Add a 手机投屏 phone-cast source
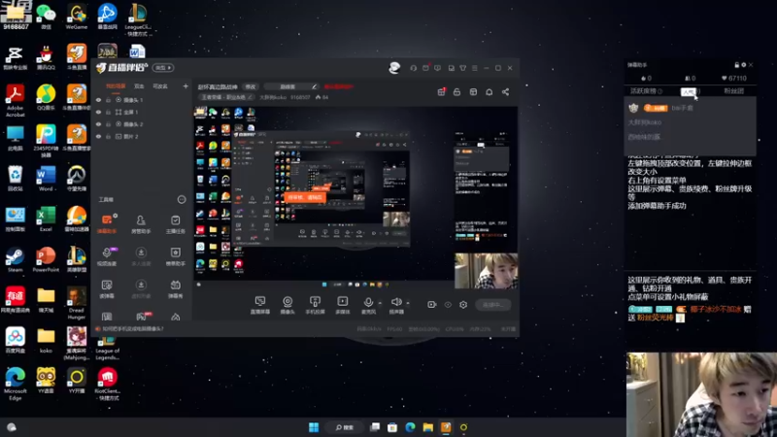The width and height of the screenshot is (777, 437). [315, 305]
